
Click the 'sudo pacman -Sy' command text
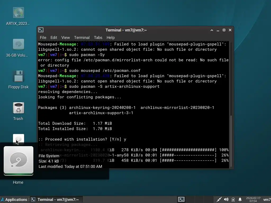click(x=87, y=55)
